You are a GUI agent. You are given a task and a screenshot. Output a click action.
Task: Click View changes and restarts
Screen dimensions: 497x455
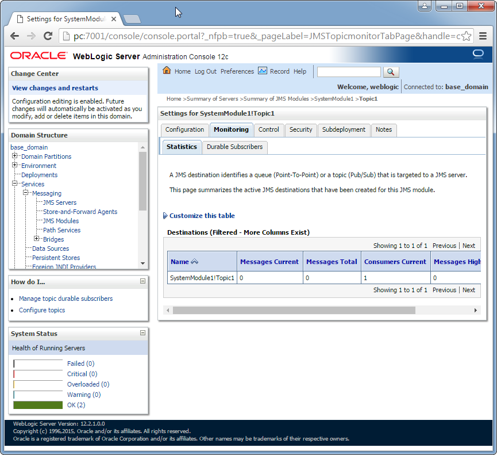[x=55, y=88]
